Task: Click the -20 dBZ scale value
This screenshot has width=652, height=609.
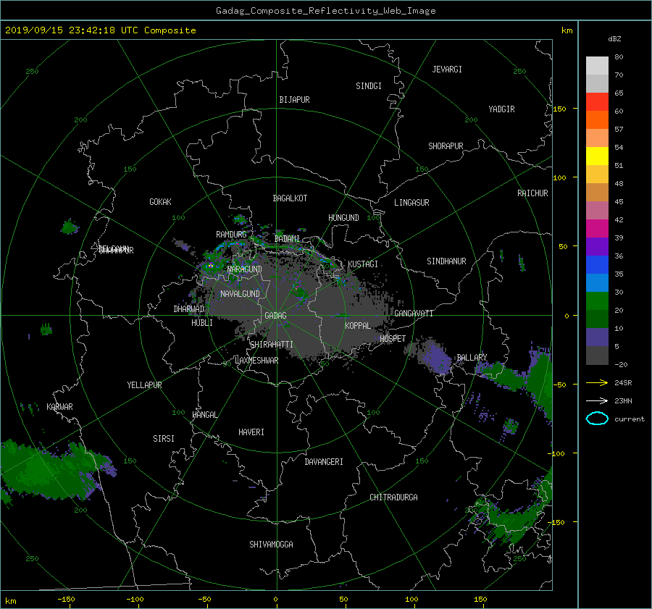Action: tap(621, 364)
